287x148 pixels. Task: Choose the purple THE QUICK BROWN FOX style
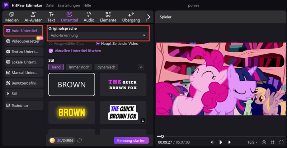coord(123,84)
